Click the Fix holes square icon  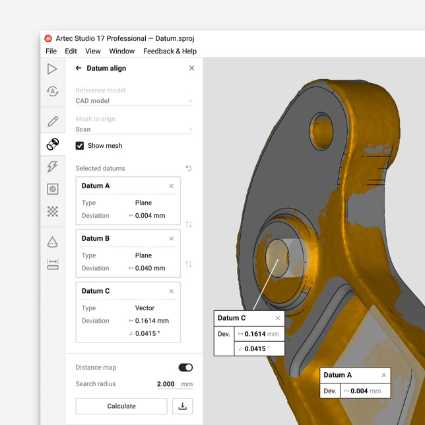pyautogui.click(x=53, y=189)
